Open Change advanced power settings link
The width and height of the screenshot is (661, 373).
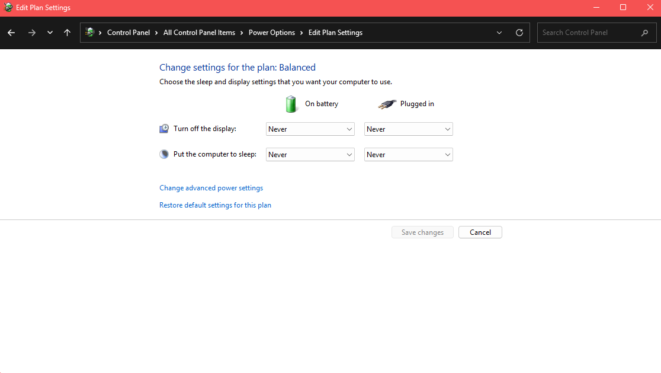coord(211,188)
